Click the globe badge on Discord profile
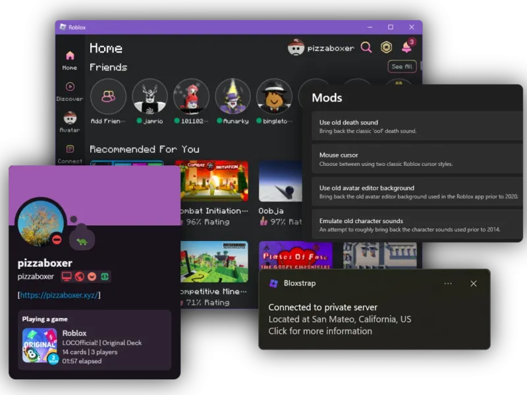This screenshot has height=395, width=527. coord(80,276)
